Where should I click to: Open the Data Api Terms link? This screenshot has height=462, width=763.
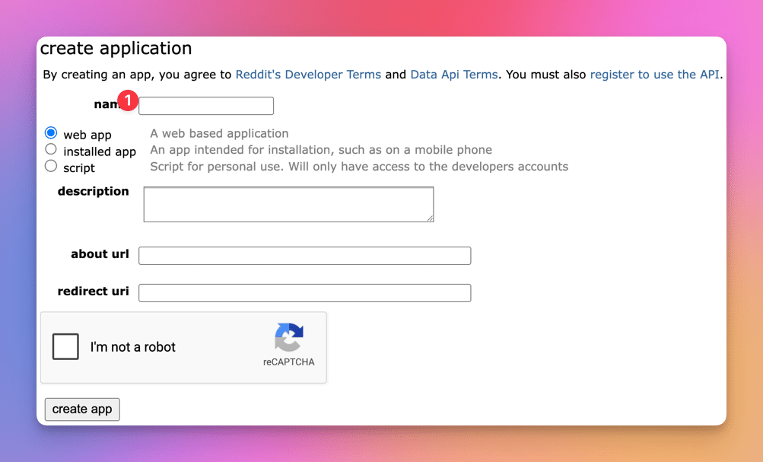454,75
